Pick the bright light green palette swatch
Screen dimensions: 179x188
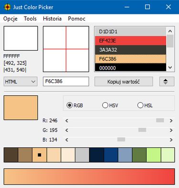coord(154,155)
